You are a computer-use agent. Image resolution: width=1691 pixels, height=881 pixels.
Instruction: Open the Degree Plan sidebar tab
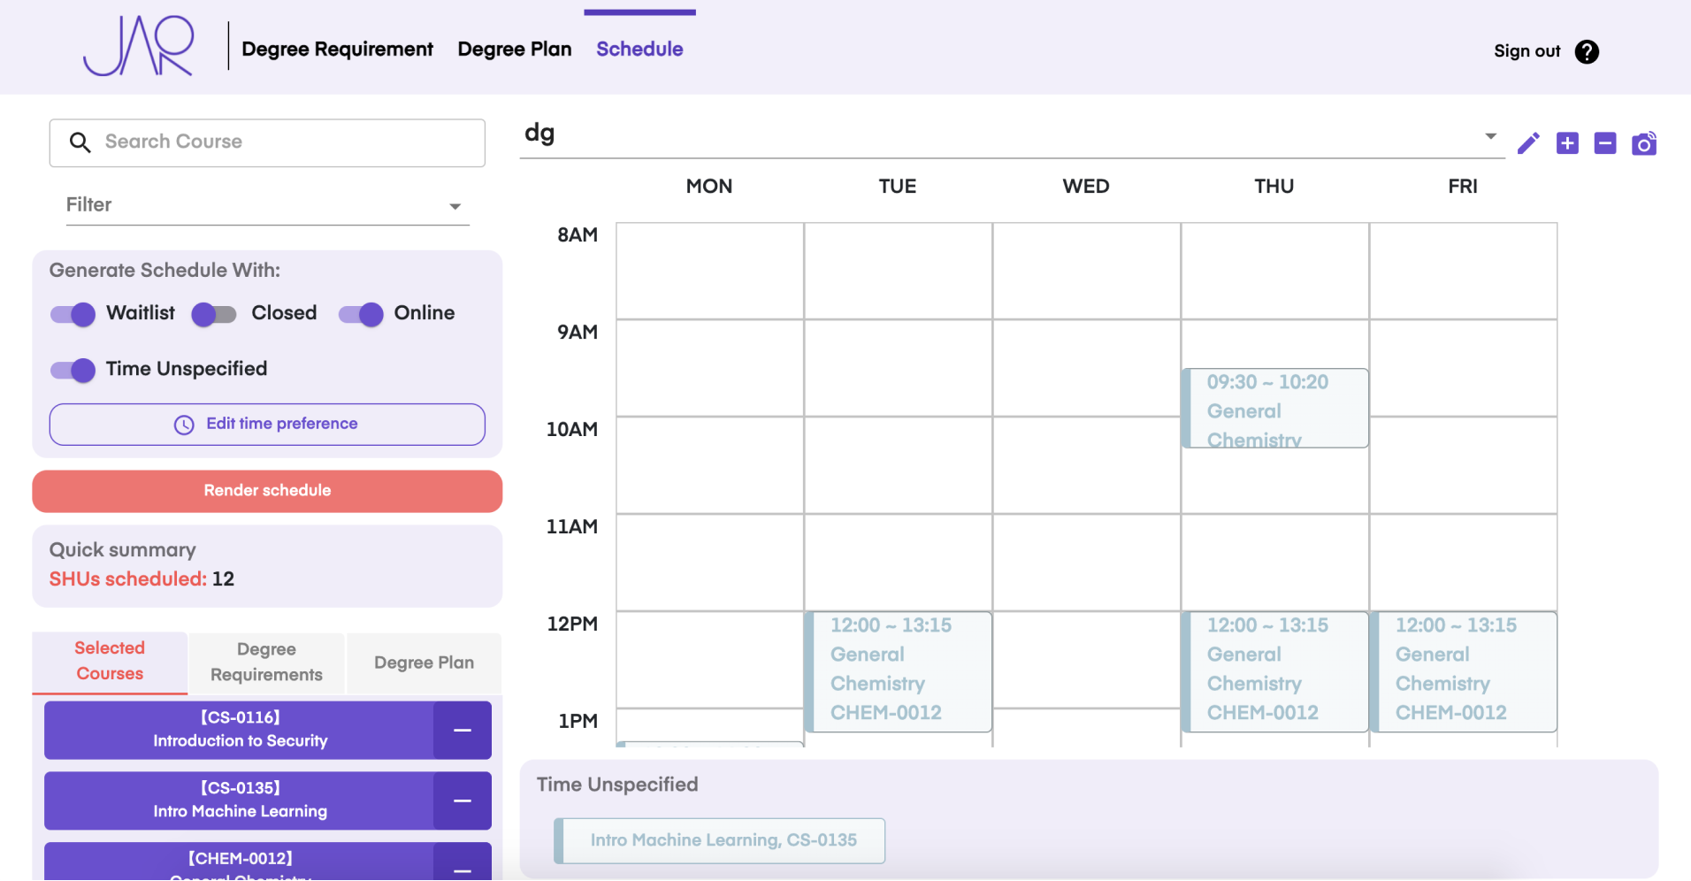coord(424,663)
